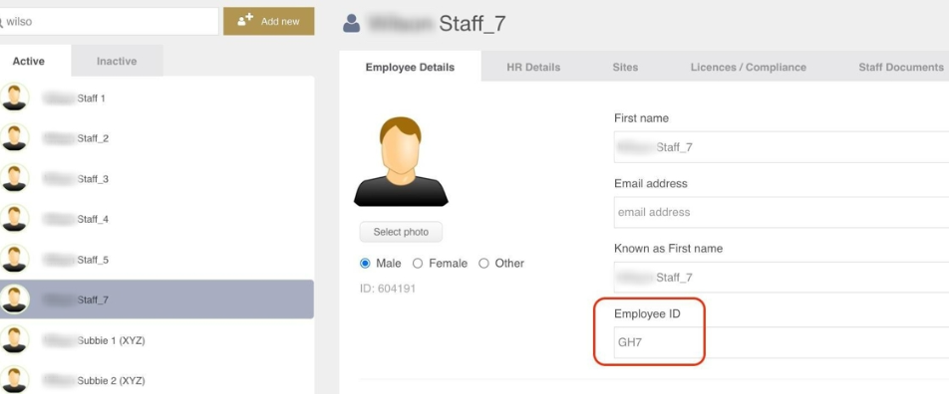Click the Subbie 1 (XYZ) avatar icon
This screenshot has width=949, height=394.
pyautogui.click(x=14, y=340)
